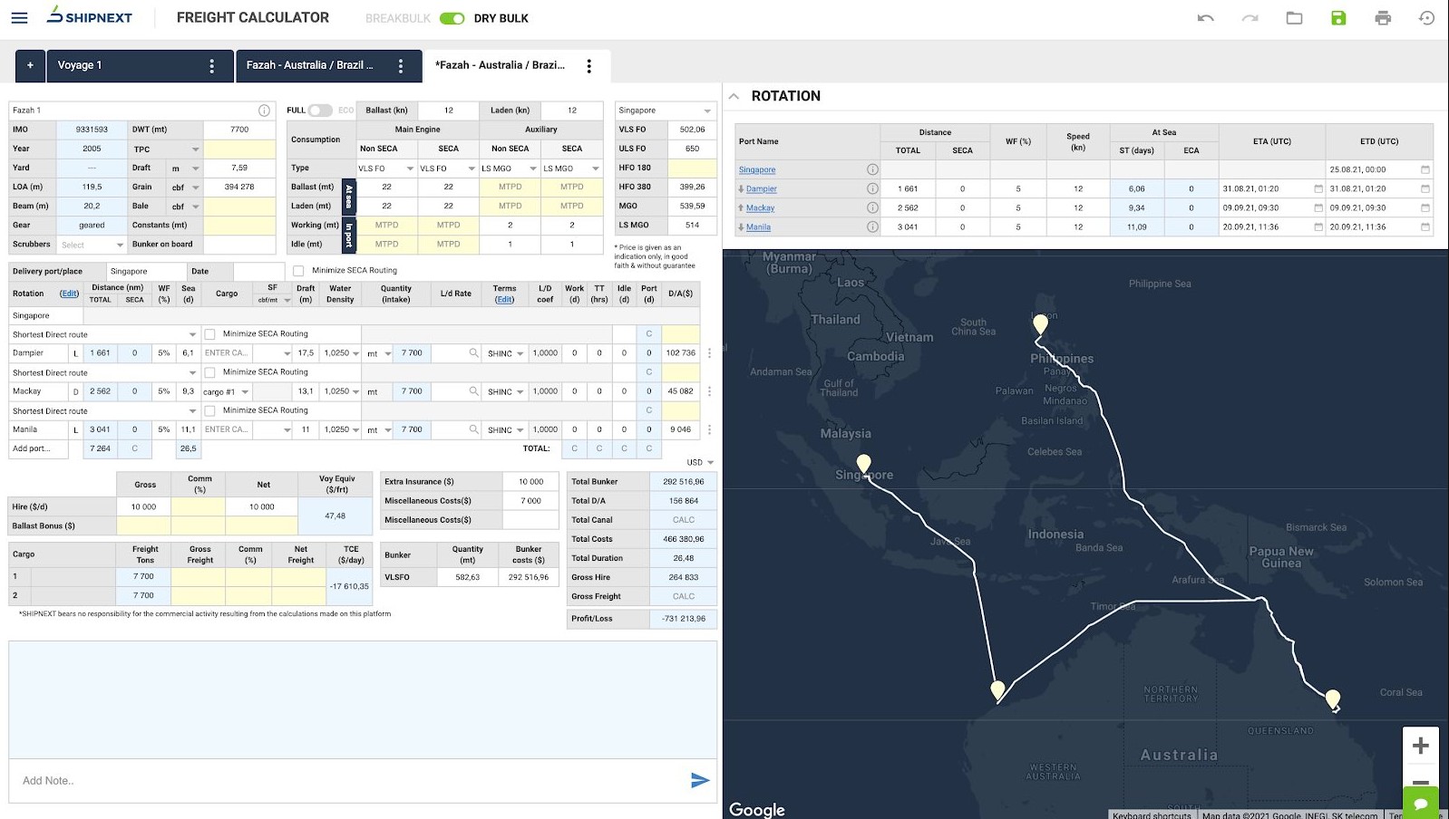Screen dimensions: 1449x819
Task: Open the hamburger main menu
Action: 19,18
